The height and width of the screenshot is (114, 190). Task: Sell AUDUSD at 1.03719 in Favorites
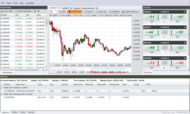[152, 65]
